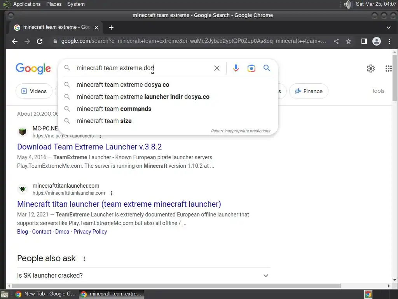
Task: Open the Privacy Policy sitelink
Action: [90, 232]
